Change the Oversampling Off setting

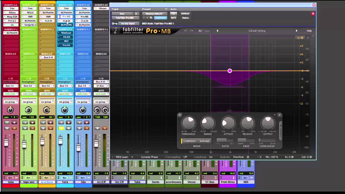185,157
